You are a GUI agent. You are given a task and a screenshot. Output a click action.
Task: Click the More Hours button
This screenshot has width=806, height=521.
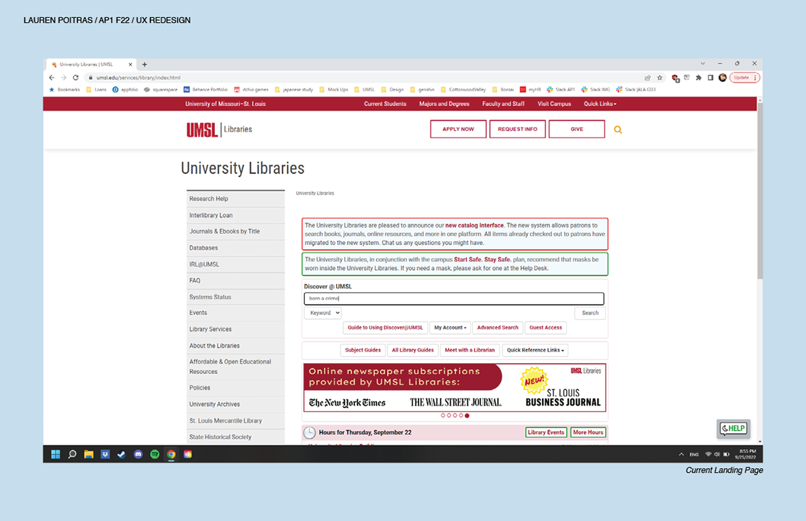588,432
